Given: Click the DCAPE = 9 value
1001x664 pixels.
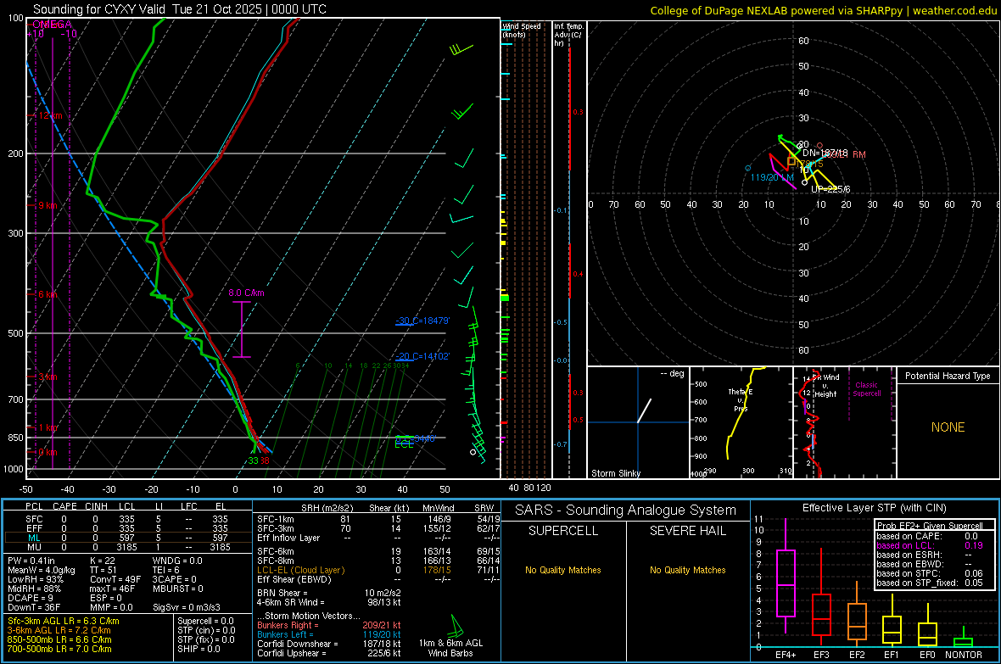Looking at the screenshot, I should [30, 598].
